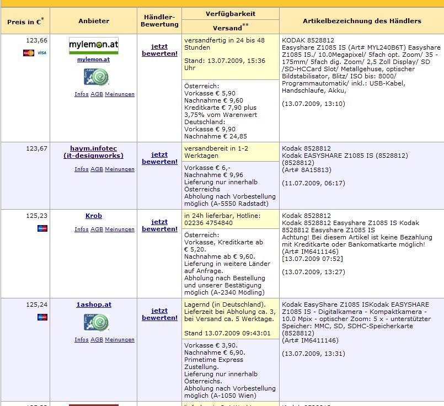Click 'versandfertig in 24 bis 48 Stunden' text
This screenshot has width=444, height=406.
(x=224, y=44)
